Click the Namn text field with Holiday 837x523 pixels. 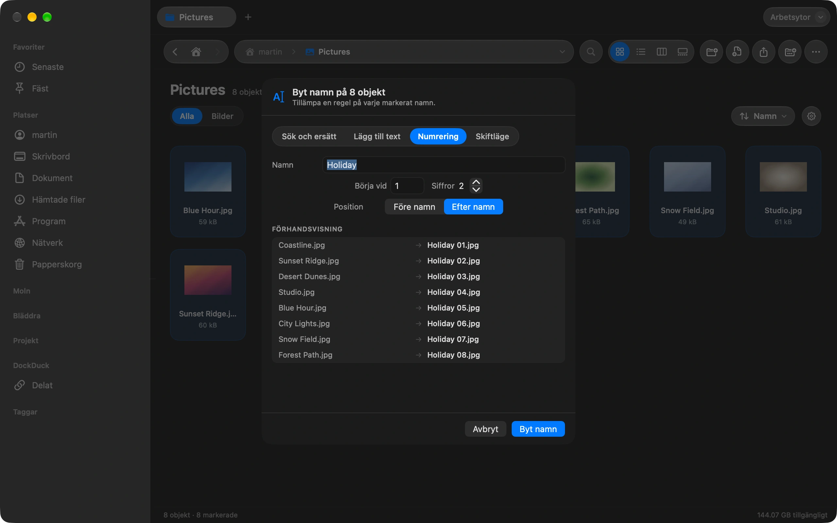[444, 165]
